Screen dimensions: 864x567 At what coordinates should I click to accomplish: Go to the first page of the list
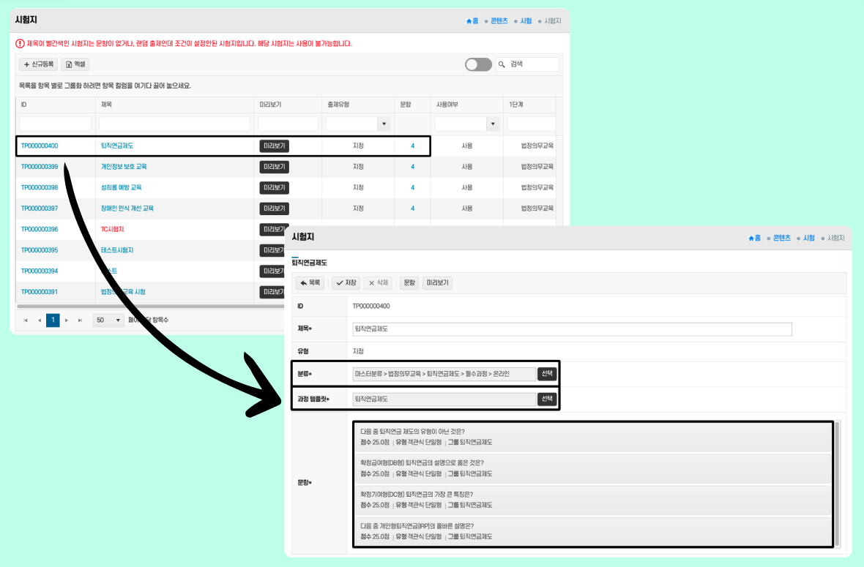tap(26, 320)
